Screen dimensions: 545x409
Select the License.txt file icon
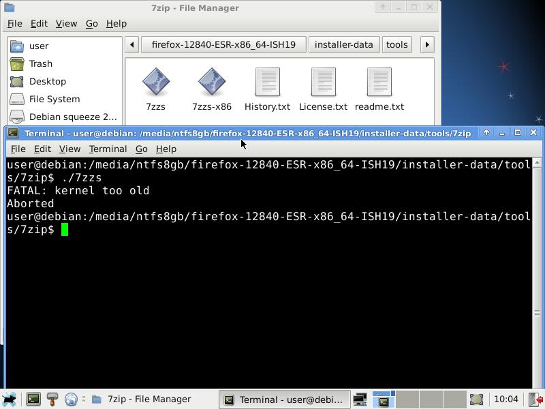point(323,82)
